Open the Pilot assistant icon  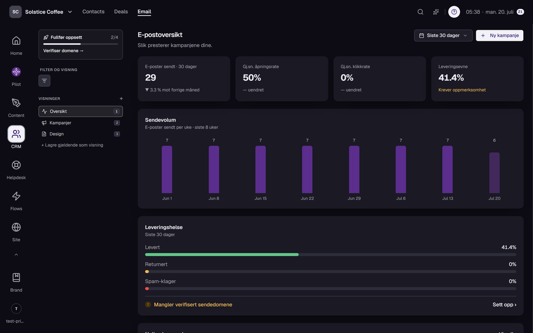tap(16, 72)
